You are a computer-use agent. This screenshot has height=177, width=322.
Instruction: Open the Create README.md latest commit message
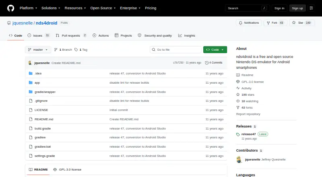66,63
